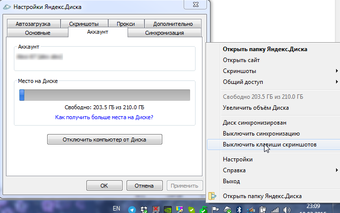
Task: Click the disk space usage bar
Action: point(105,95)
